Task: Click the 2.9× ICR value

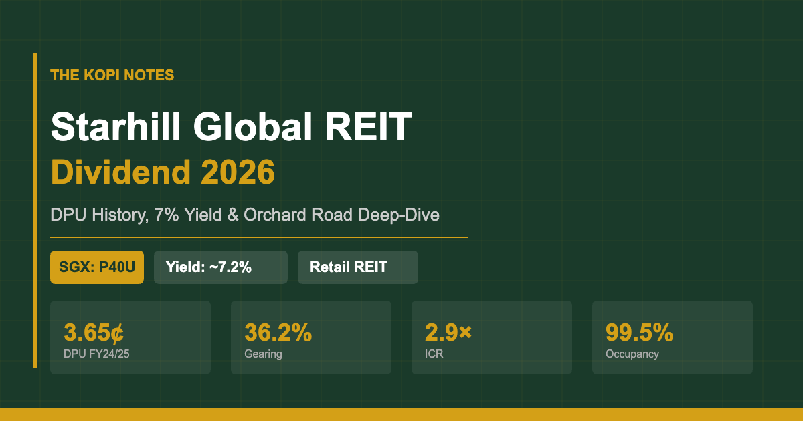Action: pos(448,332)
